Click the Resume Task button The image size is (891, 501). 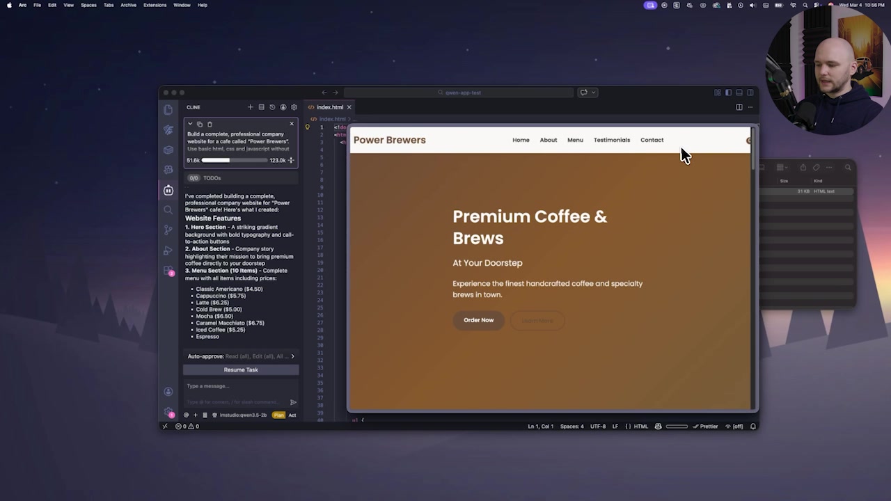(241, 370)
